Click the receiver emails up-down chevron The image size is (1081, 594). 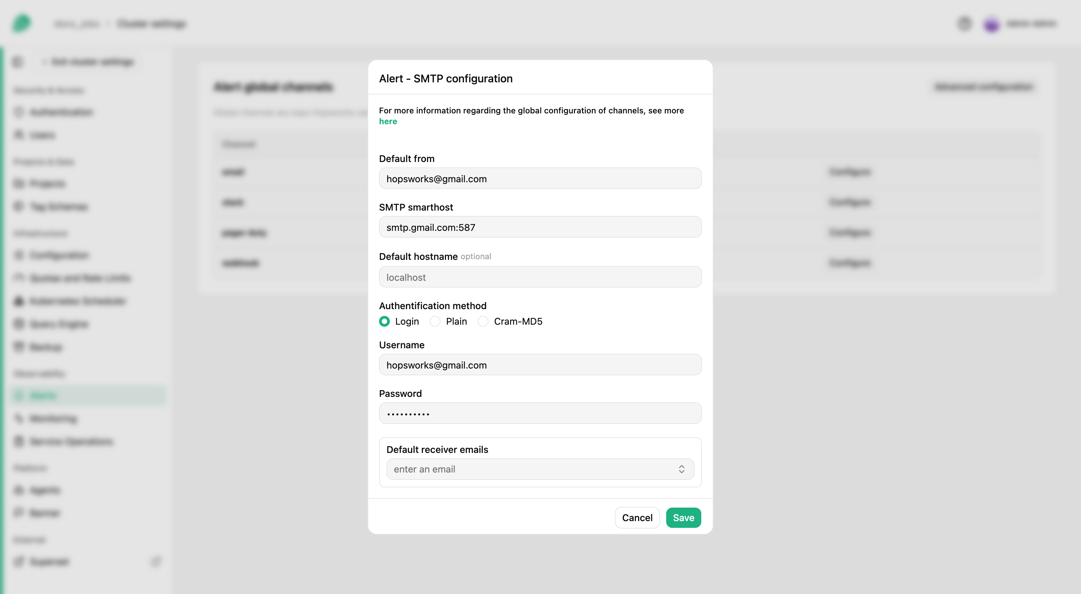[681, 469]
